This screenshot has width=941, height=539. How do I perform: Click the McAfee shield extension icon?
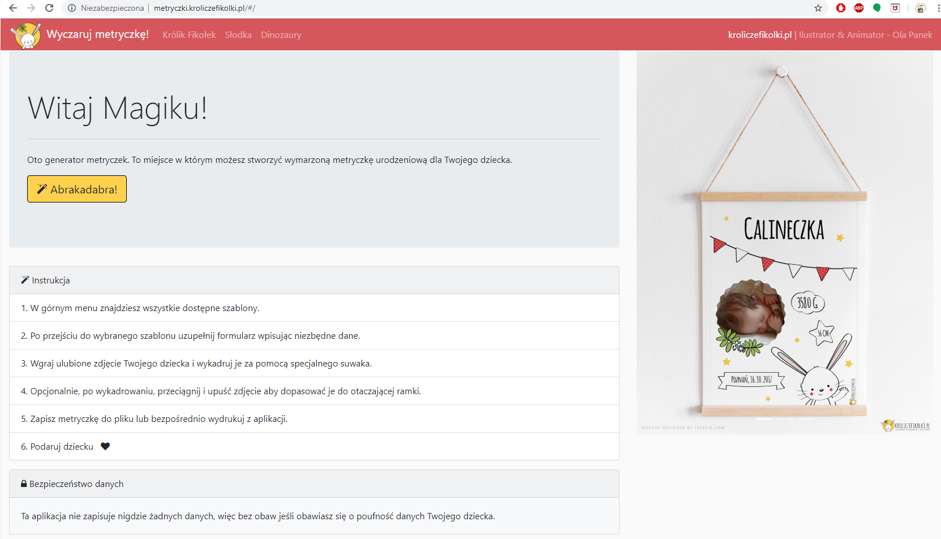pos(895,8)
